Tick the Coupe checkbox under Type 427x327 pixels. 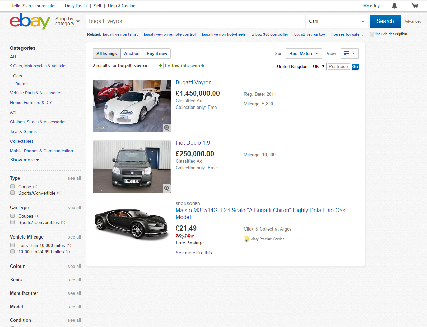coord(12,186)
